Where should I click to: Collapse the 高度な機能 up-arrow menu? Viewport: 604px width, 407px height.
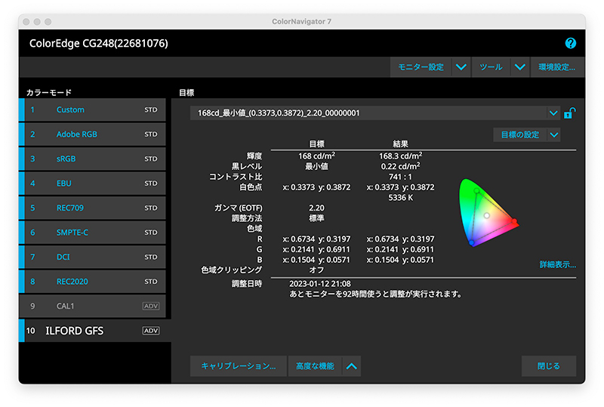[x=351, y=366]
